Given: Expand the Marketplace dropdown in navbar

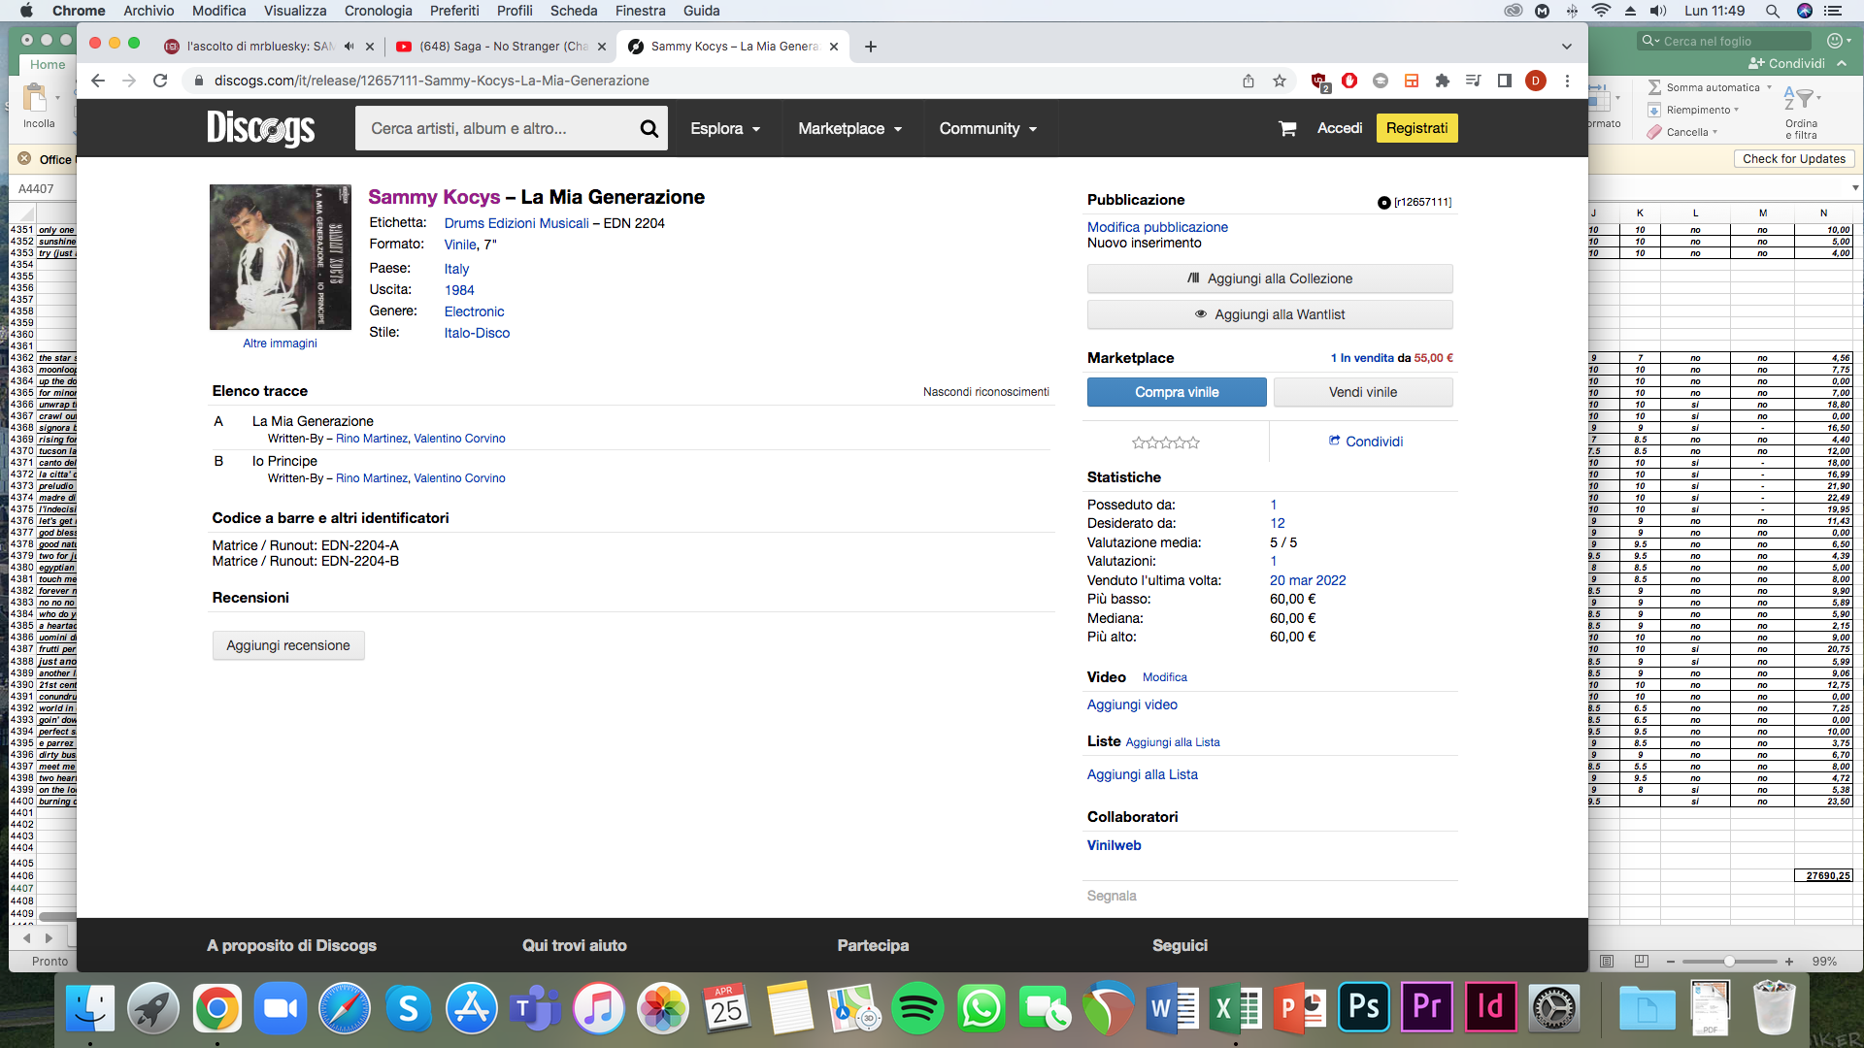Looking at the screenshot, I should pos(849,128).
